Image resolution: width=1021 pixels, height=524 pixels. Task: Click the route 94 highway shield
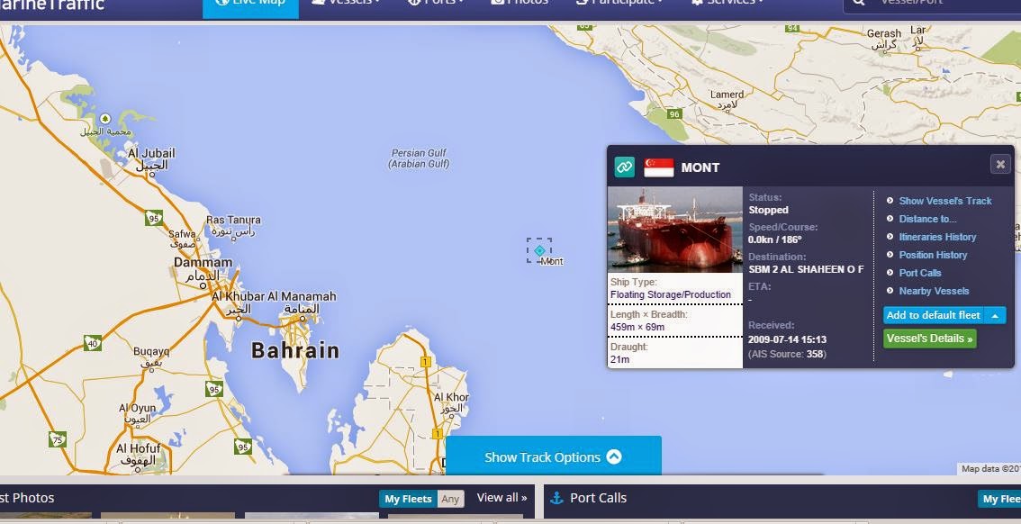pyautogui.click(x=791, y=27)
